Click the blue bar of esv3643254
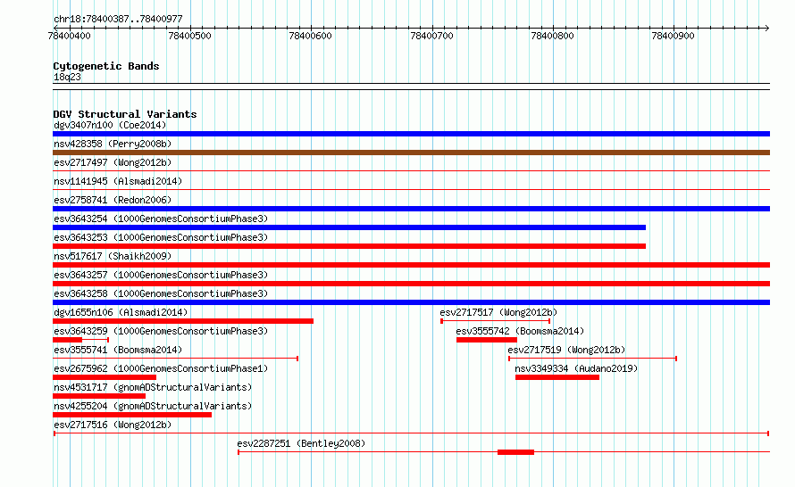 [x=349, y=227]
